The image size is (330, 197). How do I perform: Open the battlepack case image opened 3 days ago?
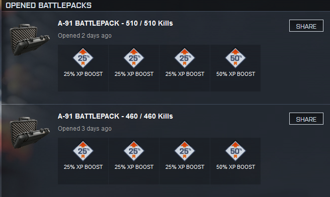tap(30, 133)
